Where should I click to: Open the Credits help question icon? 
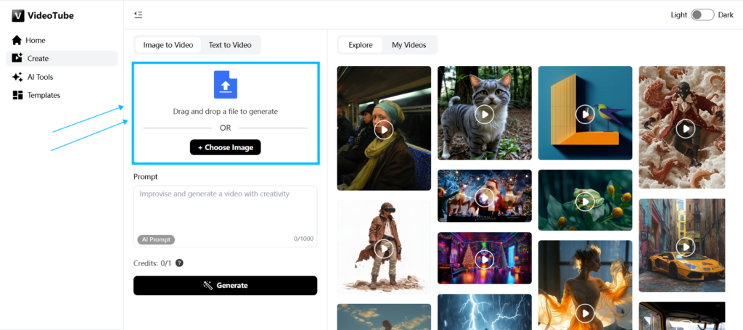[x=179, y=263]
